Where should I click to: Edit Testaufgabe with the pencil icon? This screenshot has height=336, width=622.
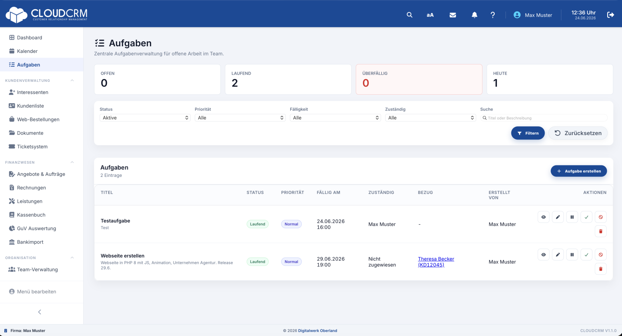[x=558, y=217]
